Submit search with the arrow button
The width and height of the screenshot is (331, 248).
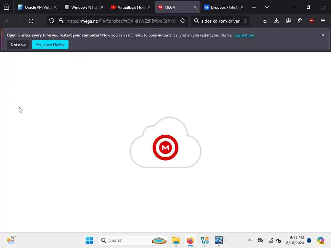click(x=244, y=21)
